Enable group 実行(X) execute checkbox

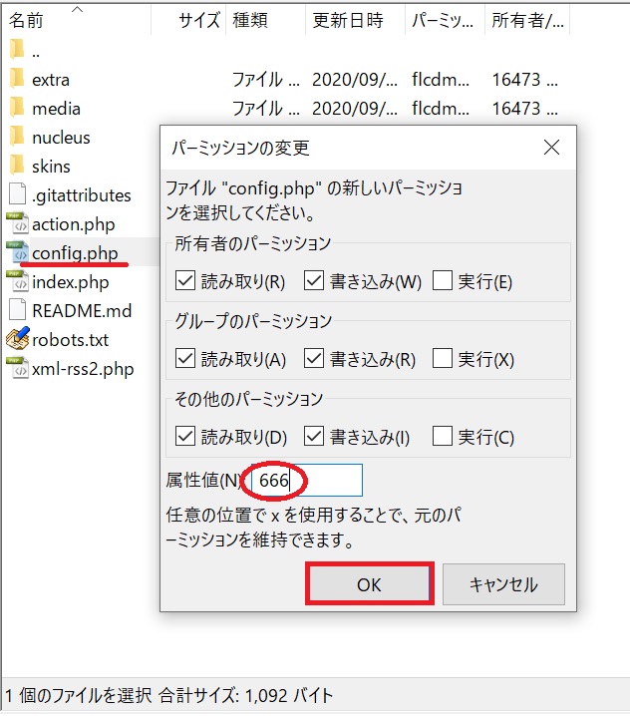click(x=443, y=358)
